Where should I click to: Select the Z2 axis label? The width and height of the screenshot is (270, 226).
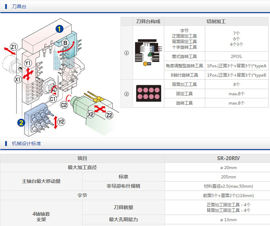coord(109,116)
